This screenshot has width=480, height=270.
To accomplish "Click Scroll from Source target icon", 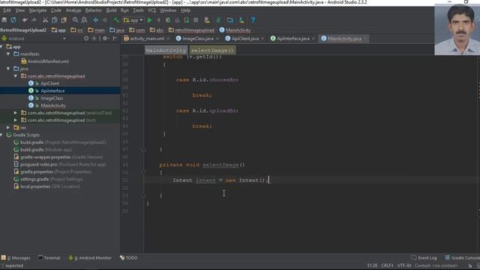I will coord(86,38).
